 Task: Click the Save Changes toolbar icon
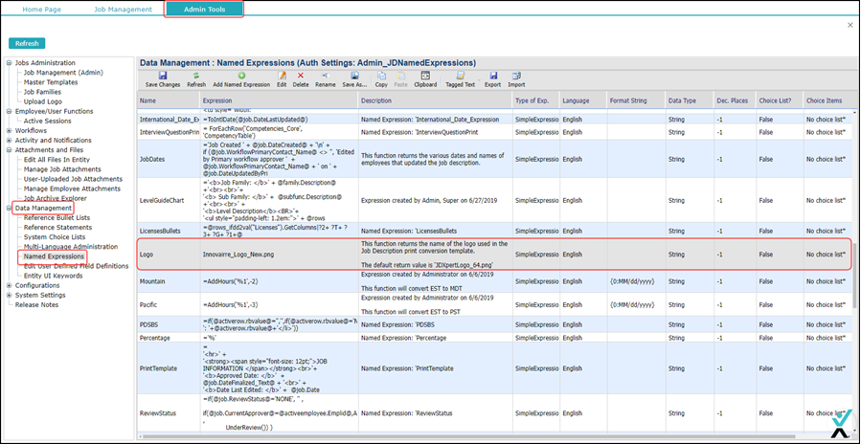[x=163, y=76]
